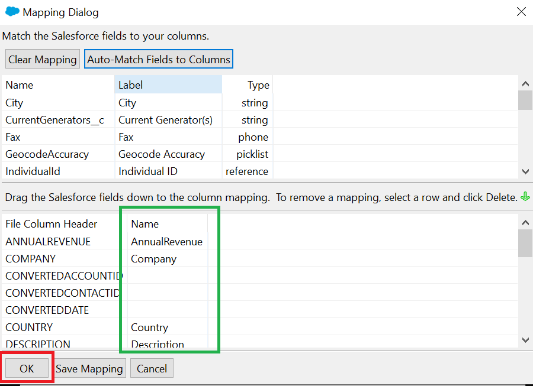Click up arrow of column mapping scrollbar
Screen dimensions: 533x386
pos(525,222)
